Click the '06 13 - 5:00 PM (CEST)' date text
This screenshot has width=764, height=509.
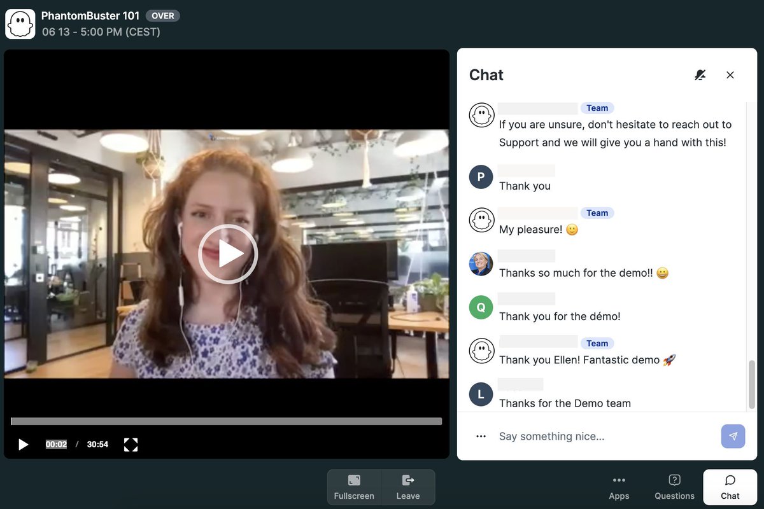pos(101,32)
